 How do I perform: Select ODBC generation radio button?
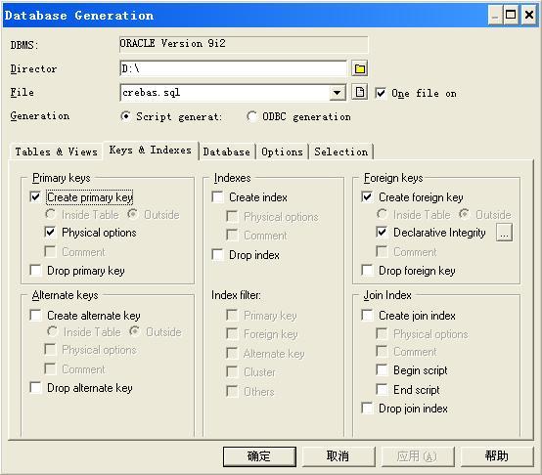[251, 116]
